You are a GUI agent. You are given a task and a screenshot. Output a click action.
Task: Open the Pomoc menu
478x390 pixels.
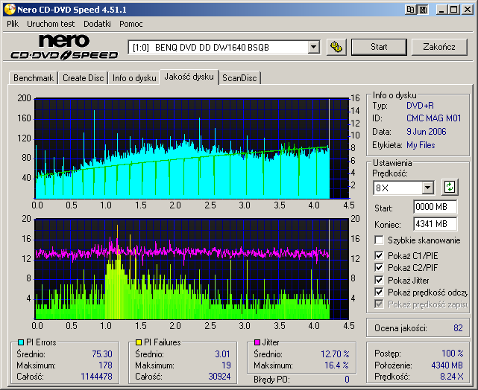[131, 24]
